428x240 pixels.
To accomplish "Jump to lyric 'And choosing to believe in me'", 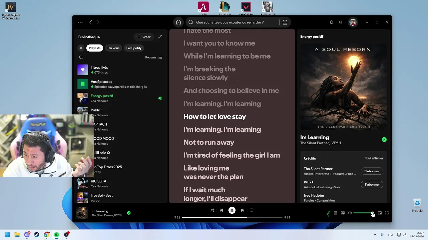I will pyautogui.click(x=231, y=91).
